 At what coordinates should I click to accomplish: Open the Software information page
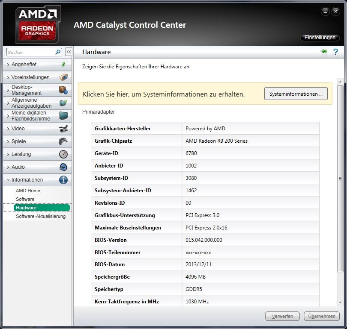point(25,199)
